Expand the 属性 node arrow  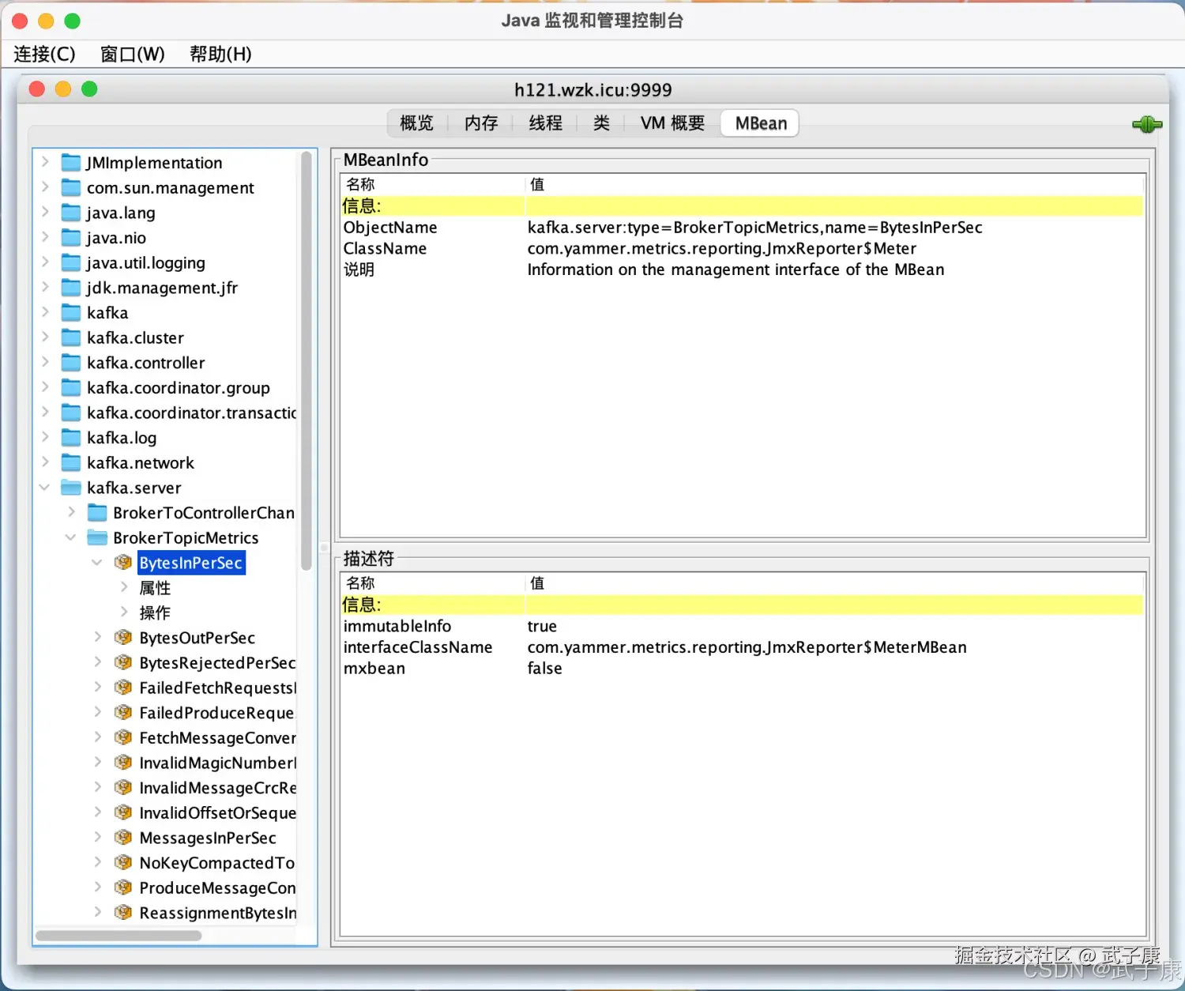point(124,587)
